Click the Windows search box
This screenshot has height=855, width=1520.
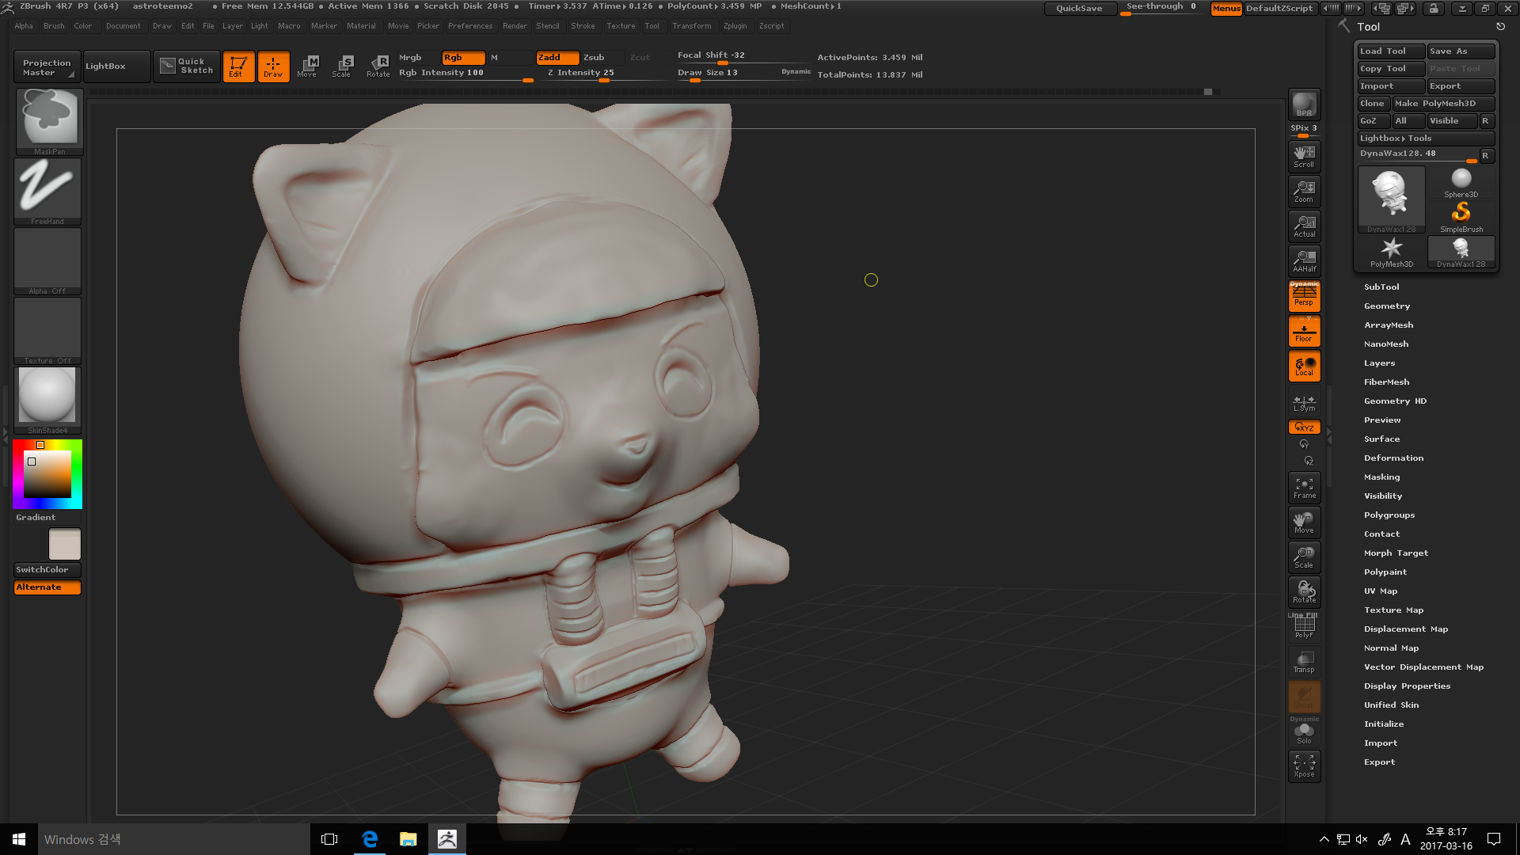pos(174,839)
